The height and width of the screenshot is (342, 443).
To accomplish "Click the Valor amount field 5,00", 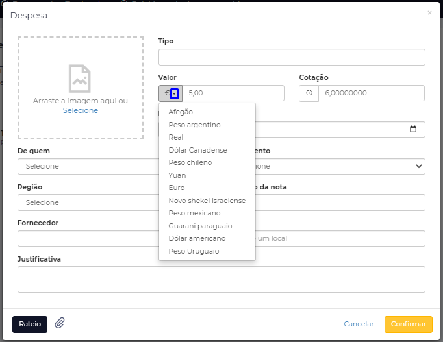I will [233, 93].
